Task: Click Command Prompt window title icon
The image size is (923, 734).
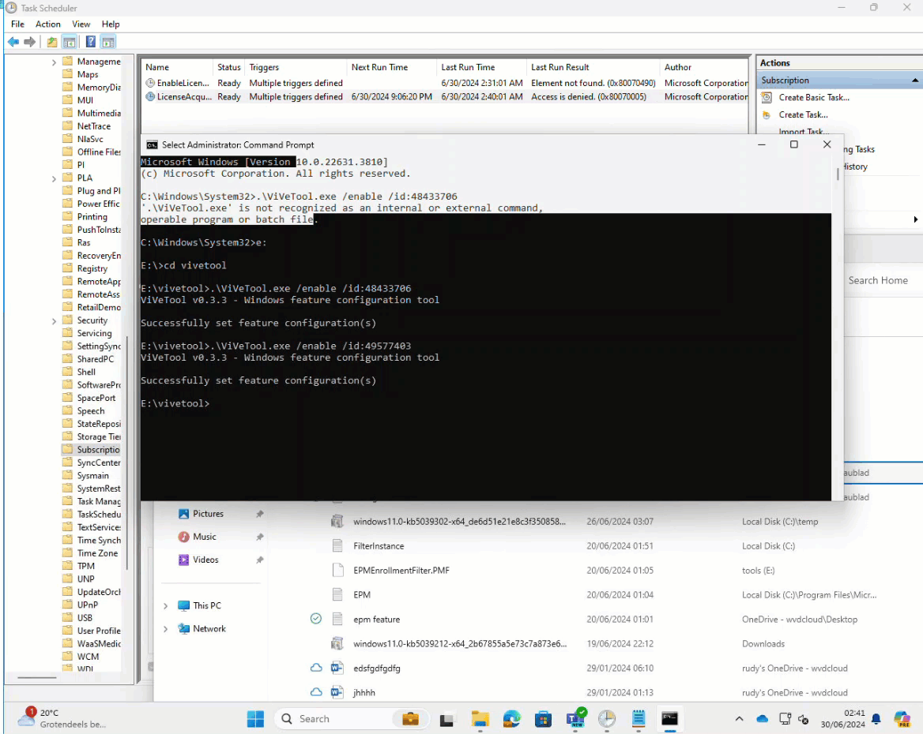Action: 152,144
